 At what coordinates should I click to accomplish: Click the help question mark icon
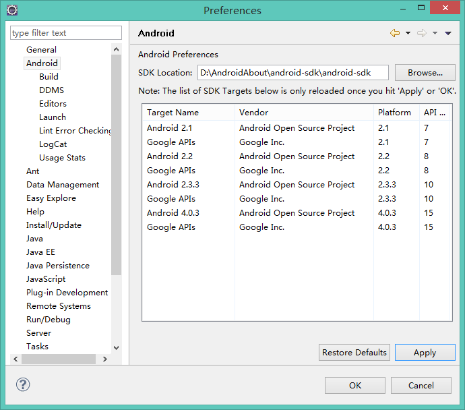coord(23,384)
